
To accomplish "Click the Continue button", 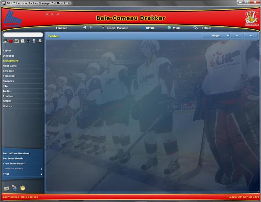I will pyautogui.click(x=61, y=28).
